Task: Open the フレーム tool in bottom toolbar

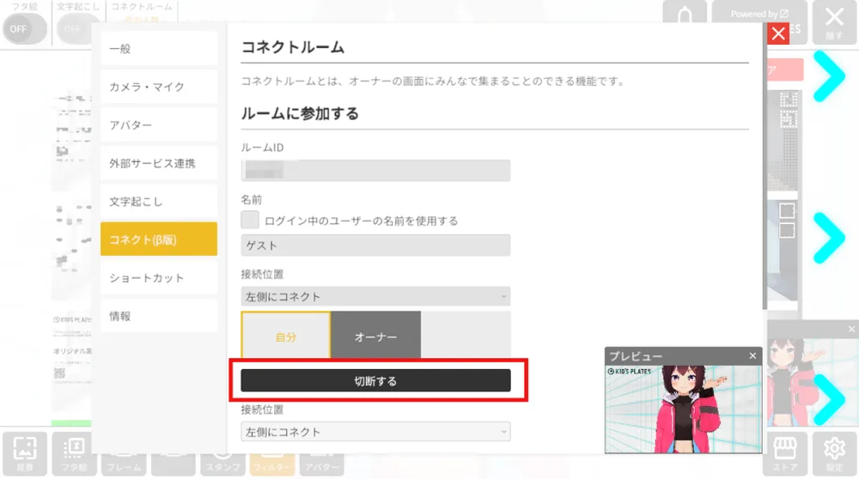Action: pos(124,463)
